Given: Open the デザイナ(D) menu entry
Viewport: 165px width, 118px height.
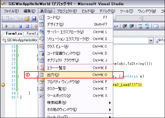Looking at the screenshot, I should [x=76, y=24].
